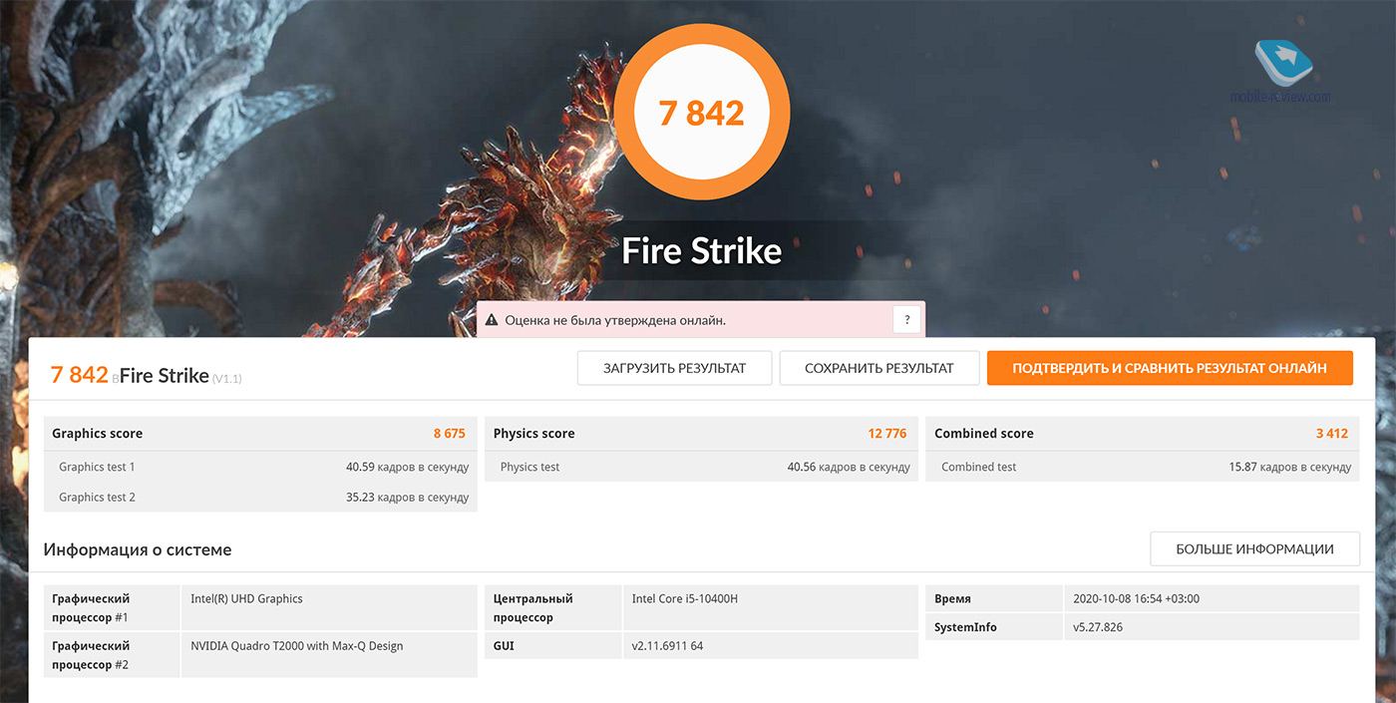The height and width of the screenshot is (703, 1396).
Task: Click the Время label
Action: tap(953, 599)
